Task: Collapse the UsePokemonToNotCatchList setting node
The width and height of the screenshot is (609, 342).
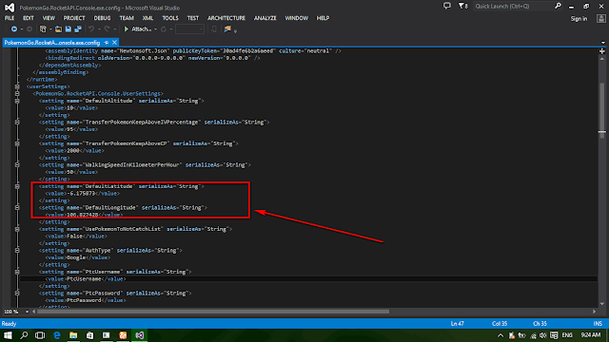Action: tap(17, 229)
